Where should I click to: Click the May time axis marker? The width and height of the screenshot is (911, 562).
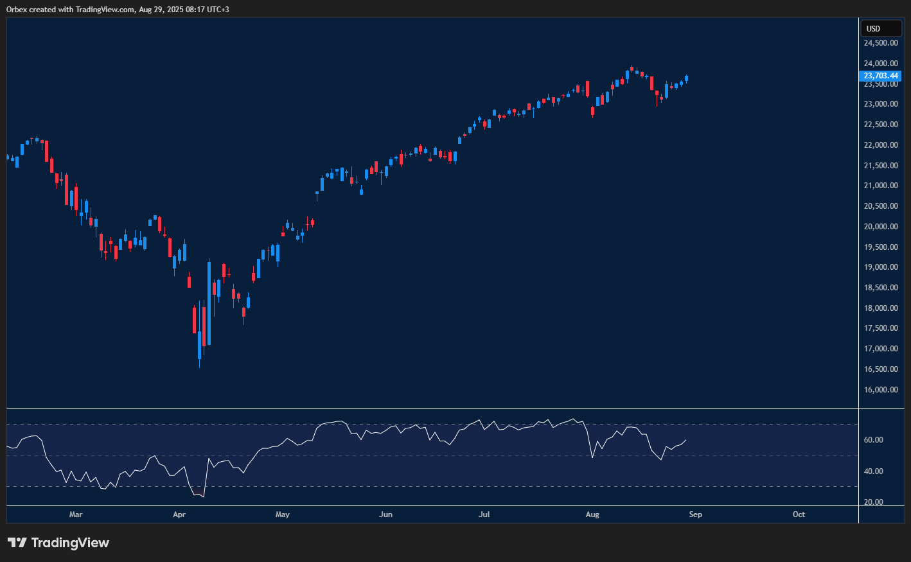(283, 514)
